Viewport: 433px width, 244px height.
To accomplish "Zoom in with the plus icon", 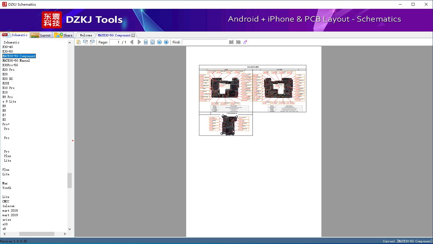I will [x=166, y=42].
